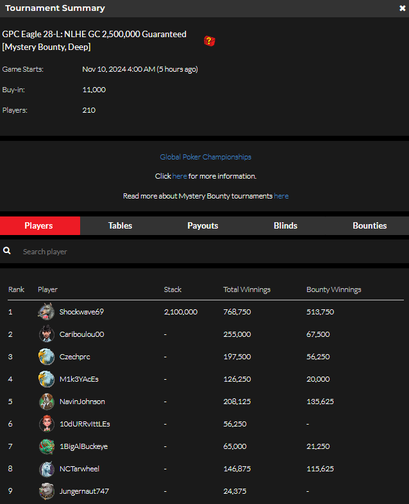Click 10dURRvIttLEs's avatar
The image size is (409, 504).
click(x=46, y=424)
